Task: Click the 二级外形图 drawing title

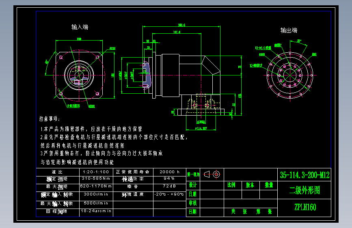Action: (304, 191)
